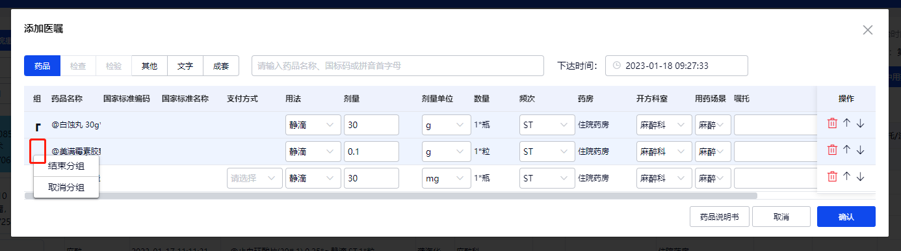Click the 1*粒 quantity cell
901x251 pixels.
pyautogui.click(x=482, y=151)
